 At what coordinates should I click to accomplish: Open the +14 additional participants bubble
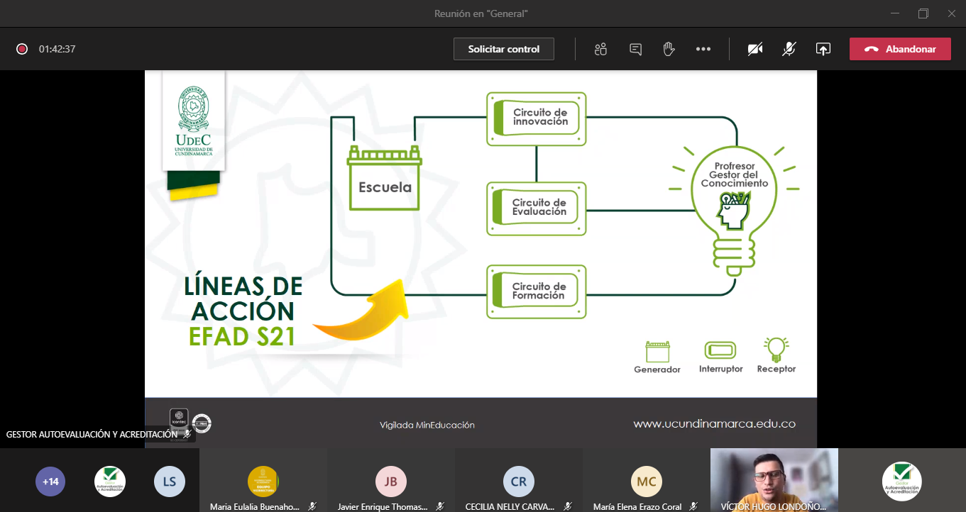(50, 482)
